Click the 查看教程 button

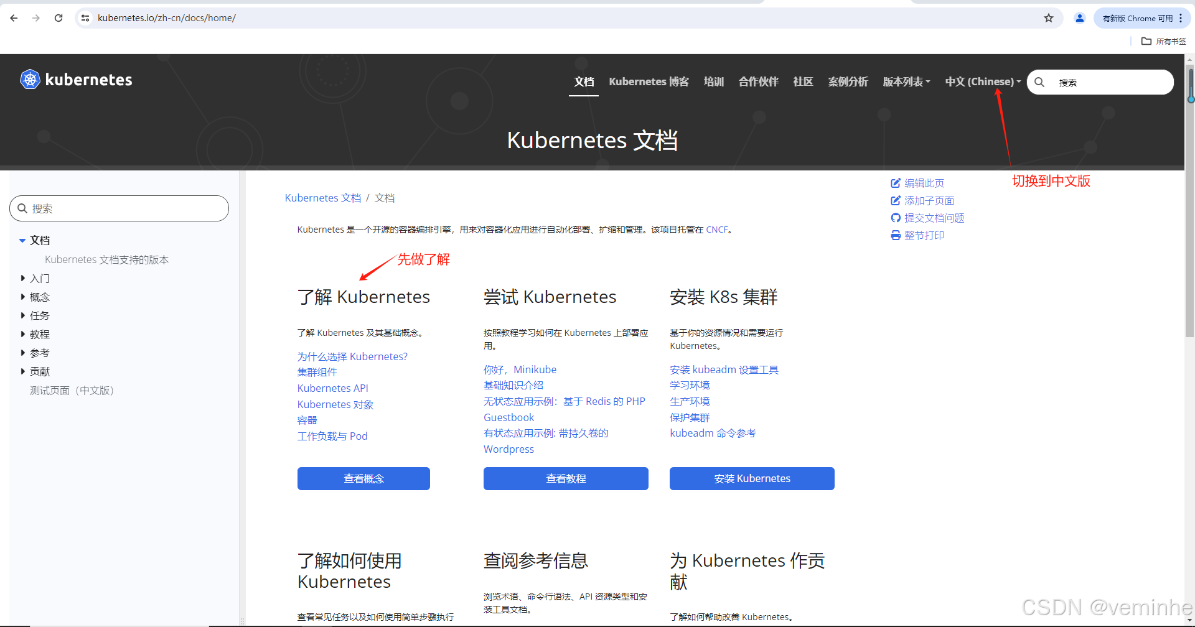click(x=566, y=478)
